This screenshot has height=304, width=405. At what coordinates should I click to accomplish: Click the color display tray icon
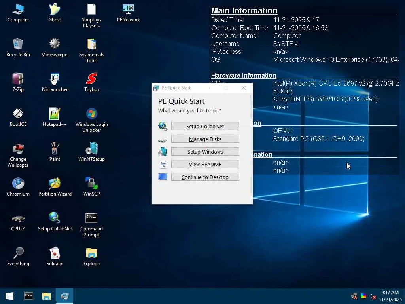[363, 296]
